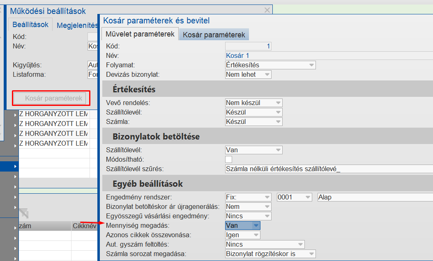
Task: Close the Működési beállítások window
Action: pos(267,10)
